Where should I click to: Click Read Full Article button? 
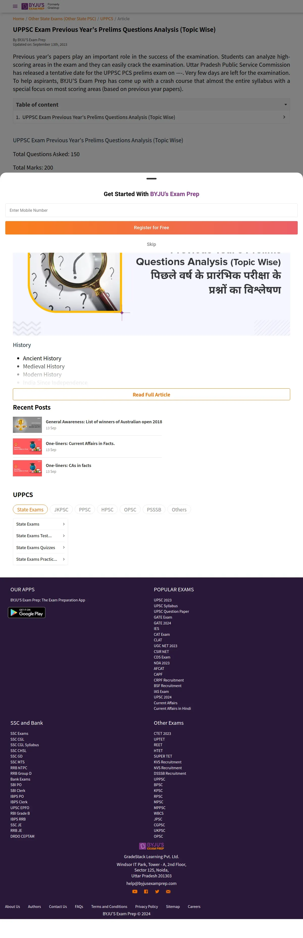pyautogui.click(x=151, y=394)
